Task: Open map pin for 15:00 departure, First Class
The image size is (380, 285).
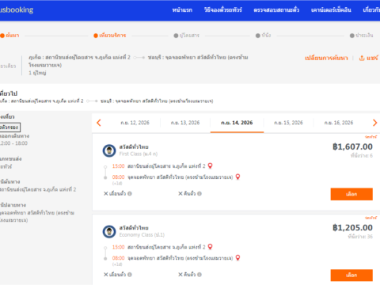Action: 210,165
